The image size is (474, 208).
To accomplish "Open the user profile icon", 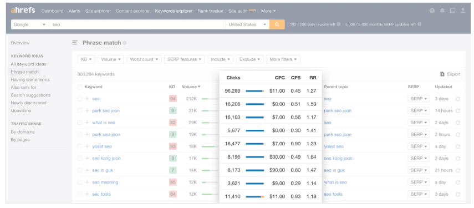I will [x=463, y=11].
